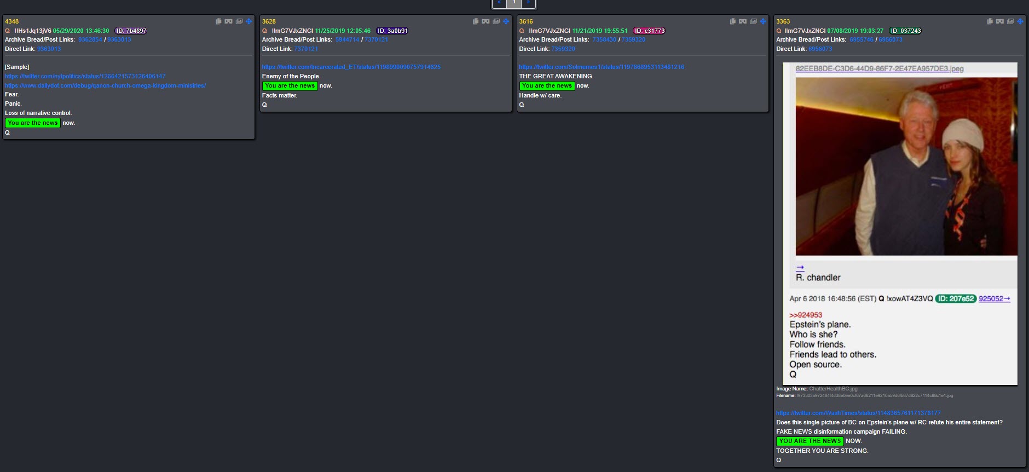Open archive bread link 9362854

90,39
